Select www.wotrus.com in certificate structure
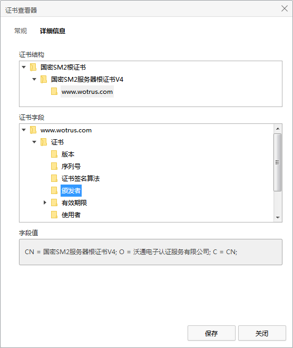Screen dimensions: 293x348 click(87, 92)
